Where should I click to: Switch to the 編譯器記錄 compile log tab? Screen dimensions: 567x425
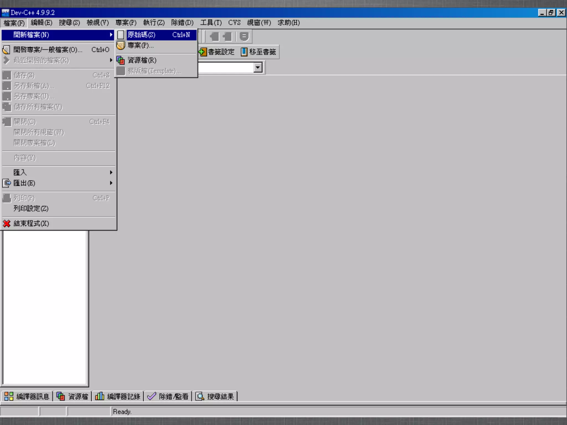(118, 397)
